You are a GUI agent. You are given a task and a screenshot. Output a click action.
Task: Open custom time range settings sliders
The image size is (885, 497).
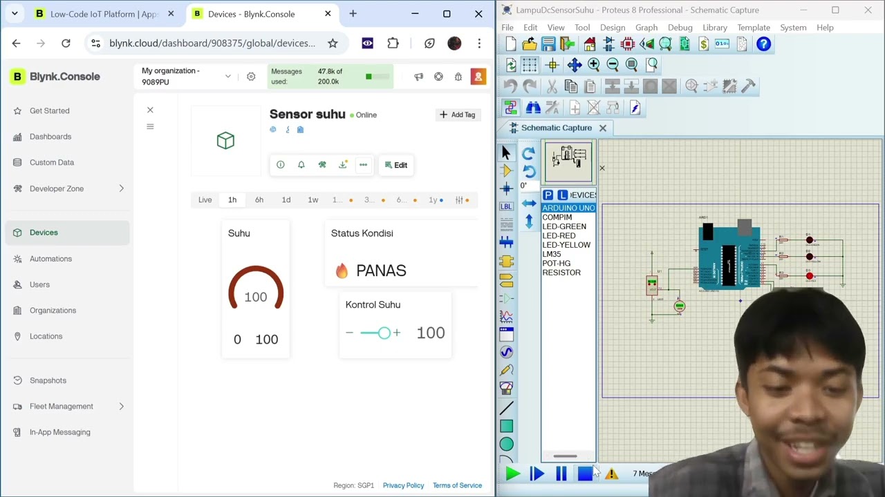coord(459,200)
